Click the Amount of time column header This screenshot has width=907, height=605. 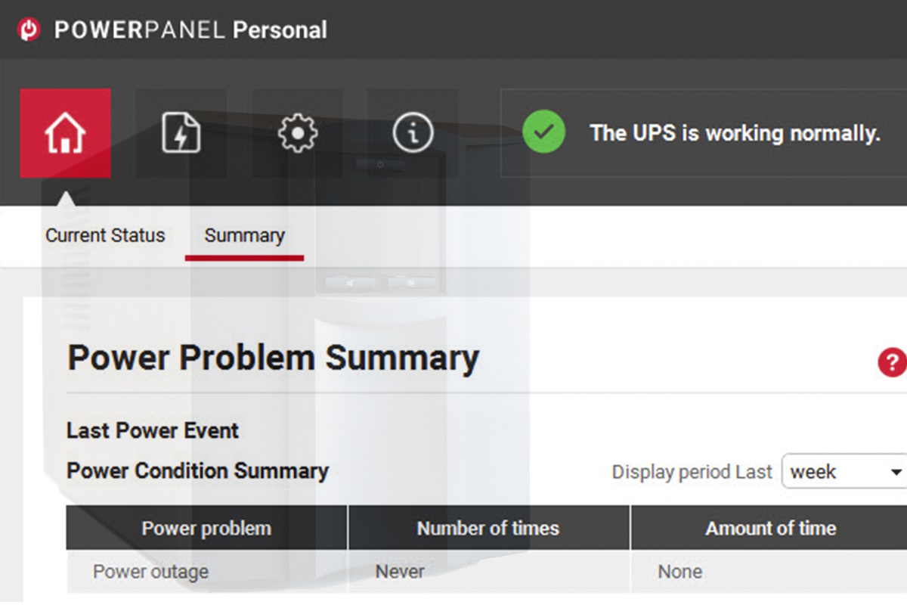pyautogui.click(x=770, y=528)
